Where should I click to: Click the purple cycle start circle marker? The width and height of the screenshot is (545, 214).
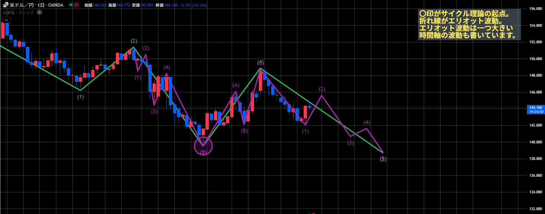click(203, 146)
